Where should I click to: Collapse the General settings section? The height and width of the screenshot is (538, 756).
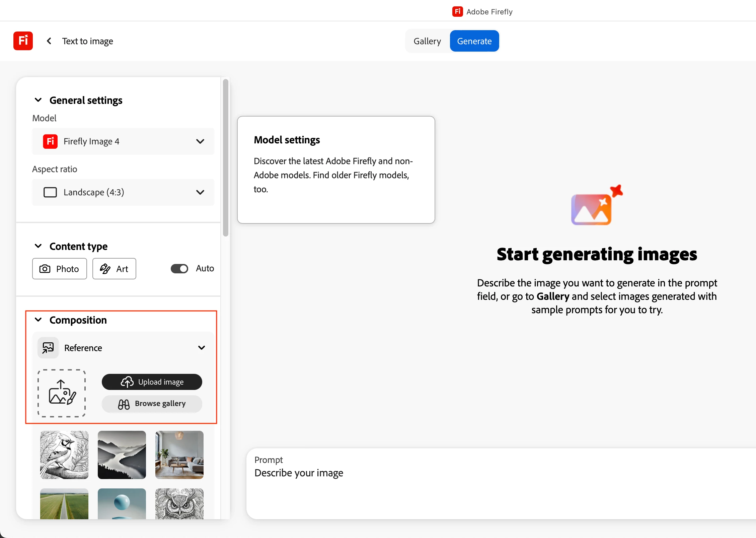pos(38,100)
